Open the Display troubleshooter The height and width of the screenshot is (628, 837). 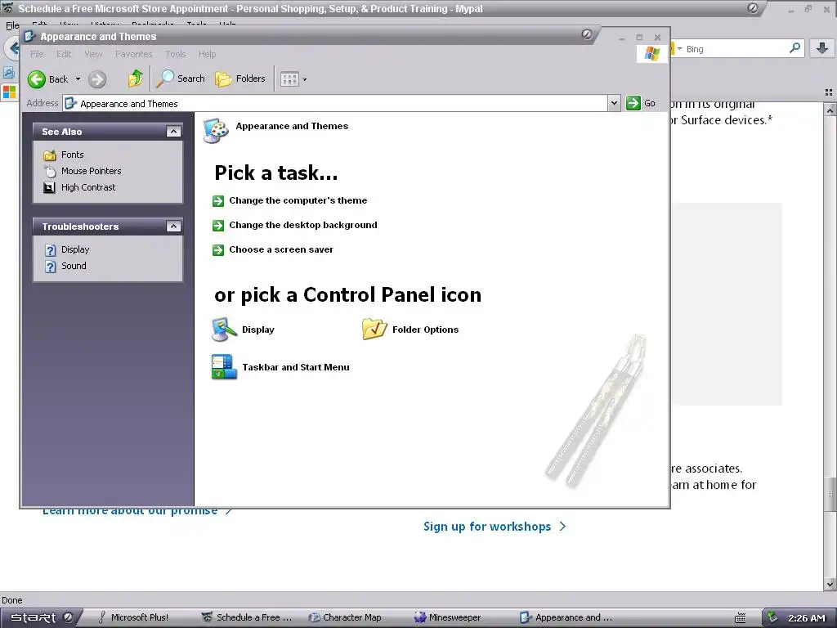pos(75,249)
